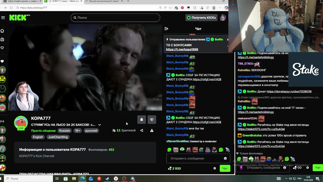The height and width of the screenshot is (182, 323).
Task: Select the Russian tag
Action: 65,131
